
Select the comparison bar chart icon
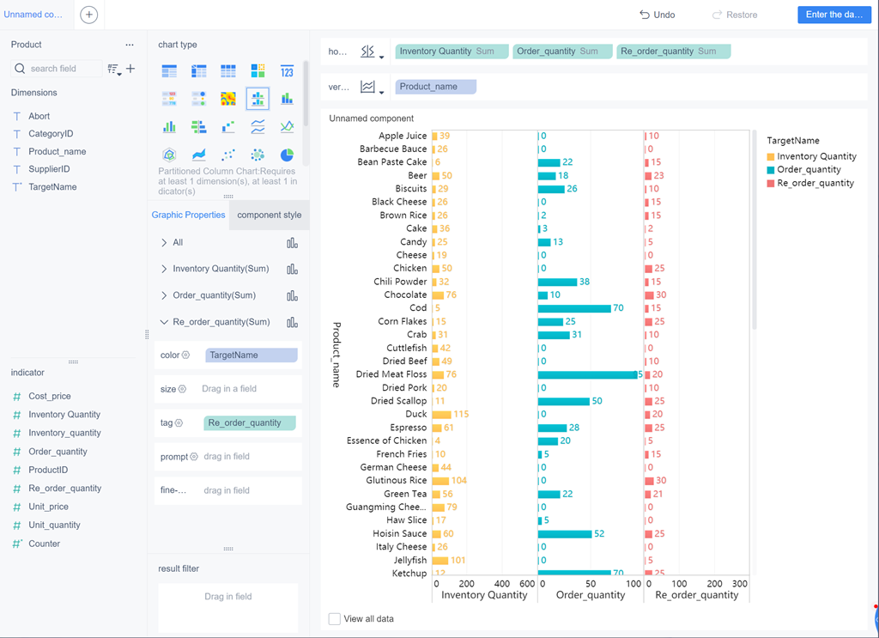(x=199, y=127)
